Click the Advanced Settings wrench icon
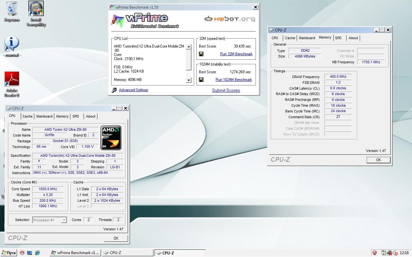 114,90
